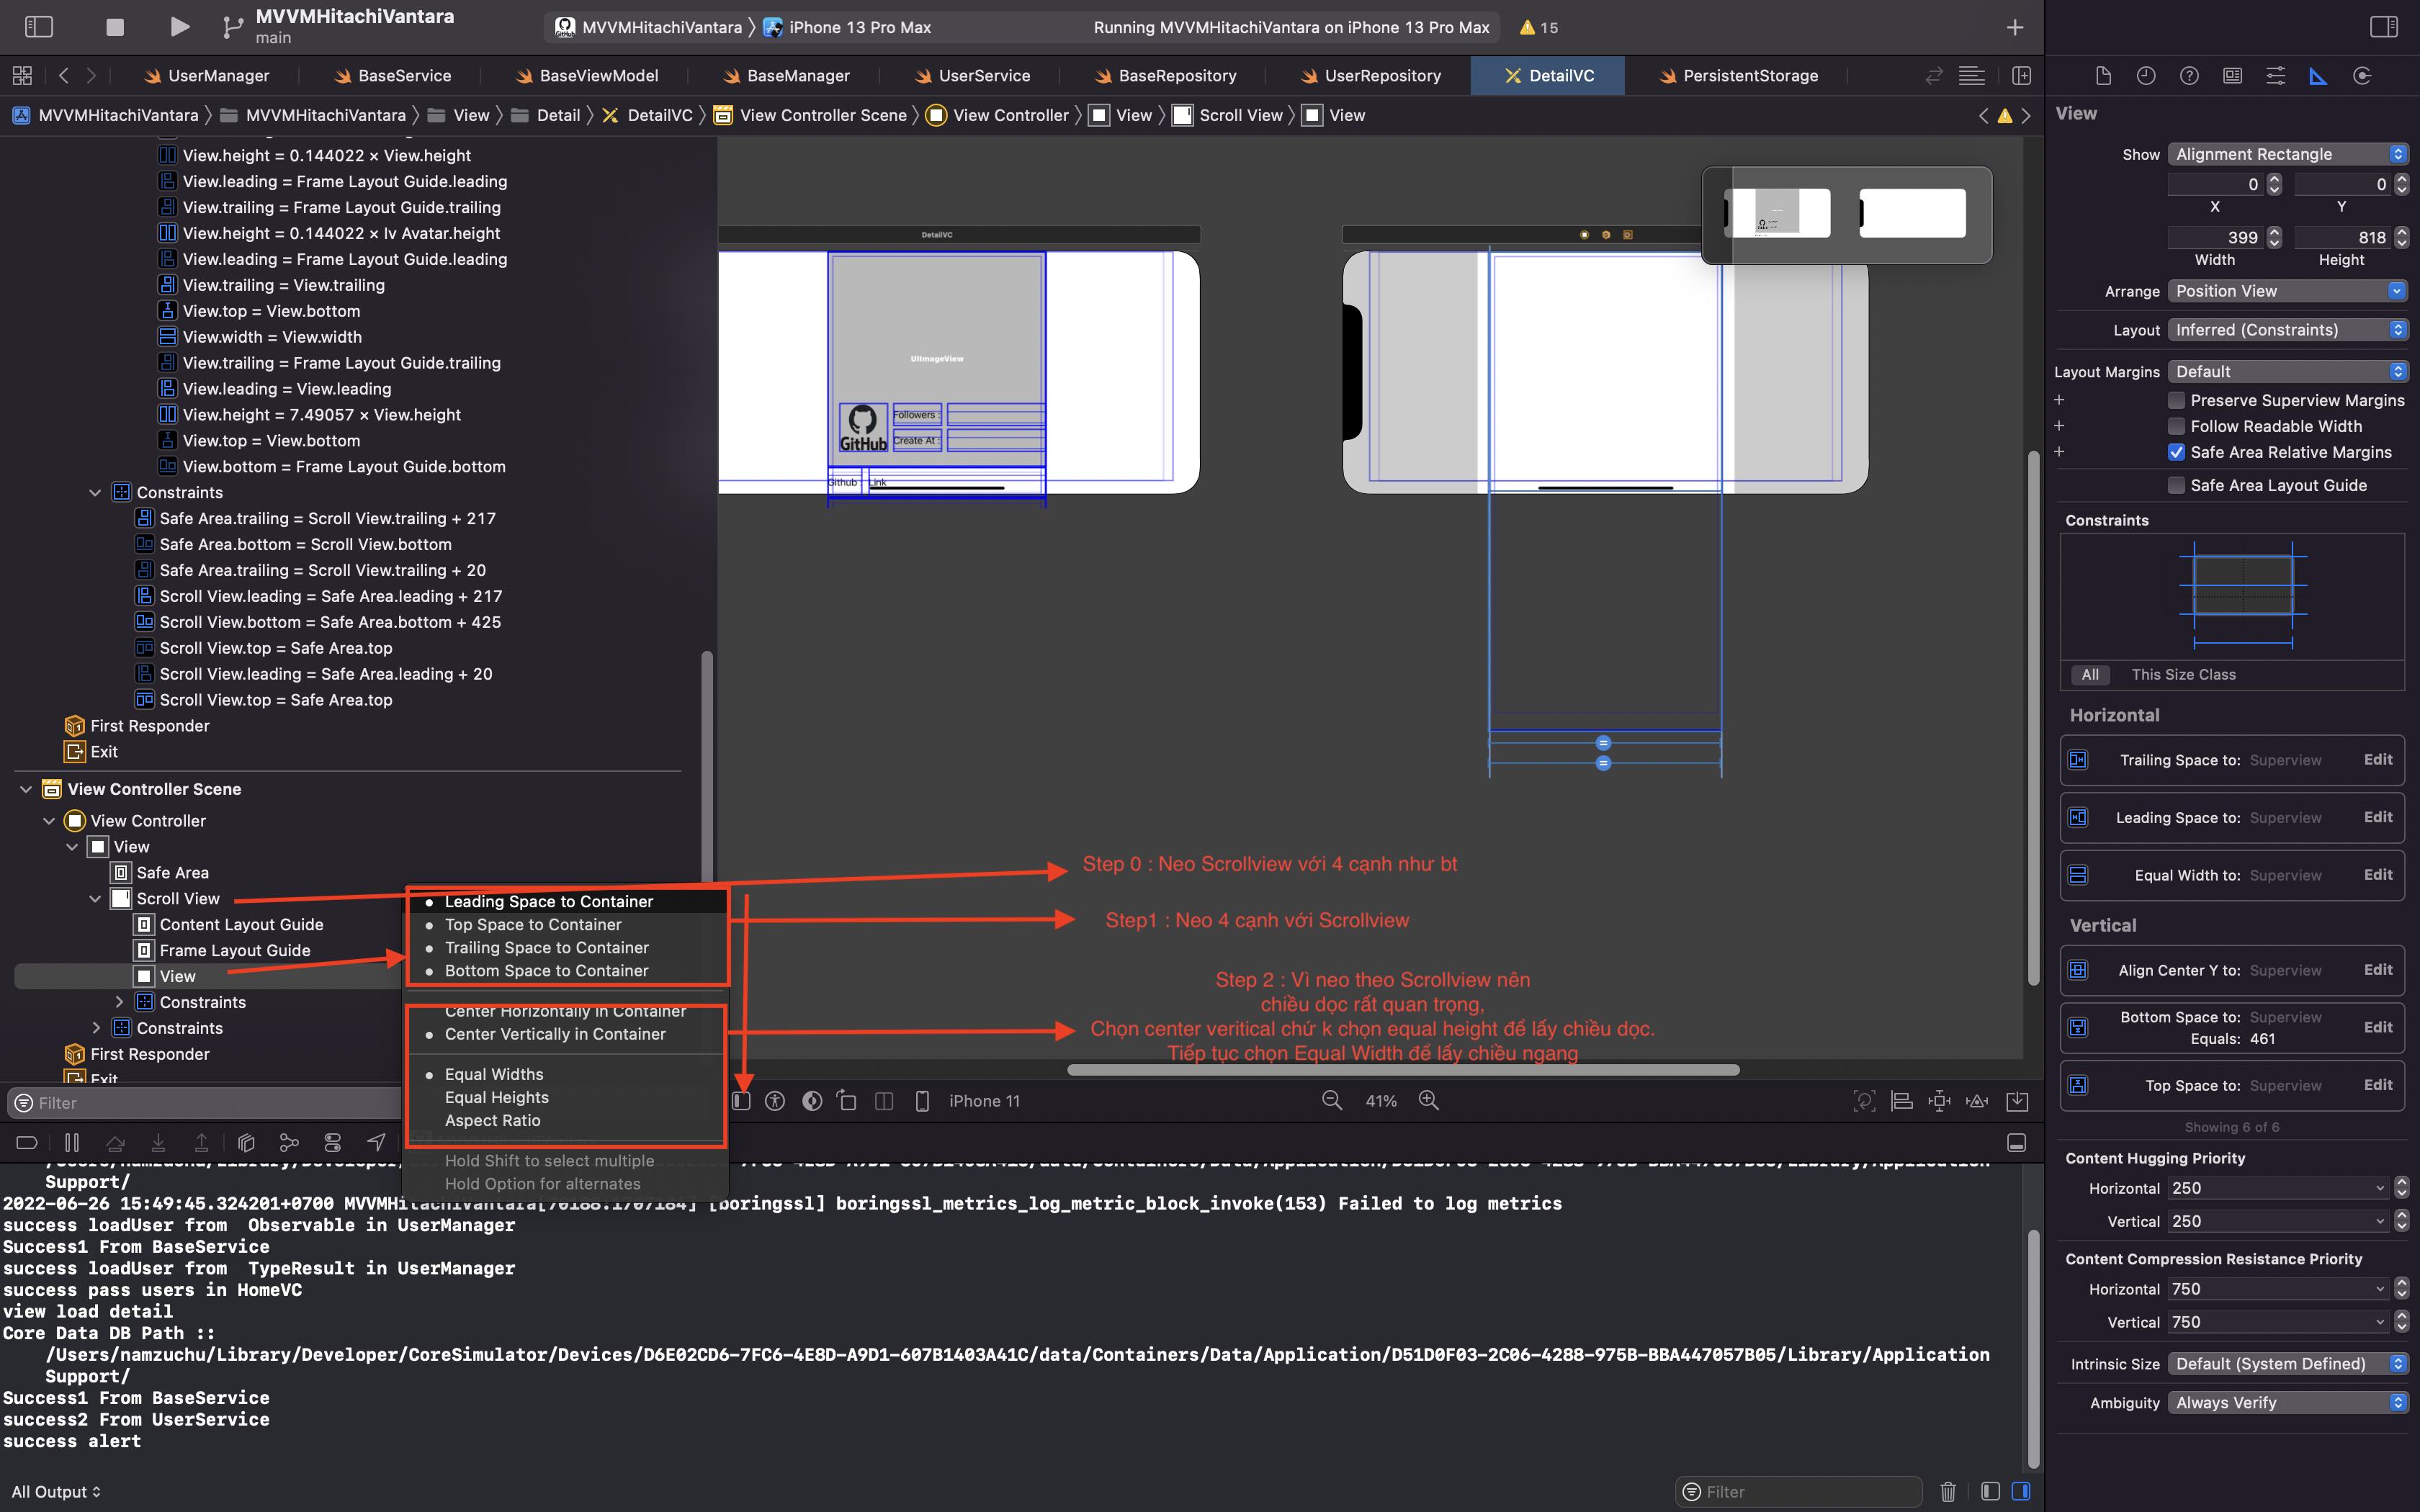Click the Width value stepper

(x=2274, y=237)
